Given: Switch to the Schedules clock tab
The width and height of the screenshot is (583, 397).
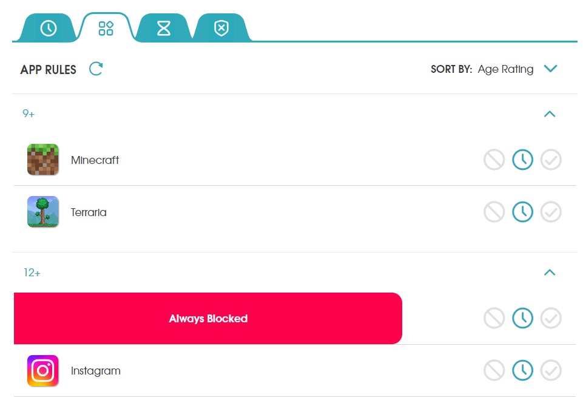Looking at the screenshot, I should pos(47,27).
